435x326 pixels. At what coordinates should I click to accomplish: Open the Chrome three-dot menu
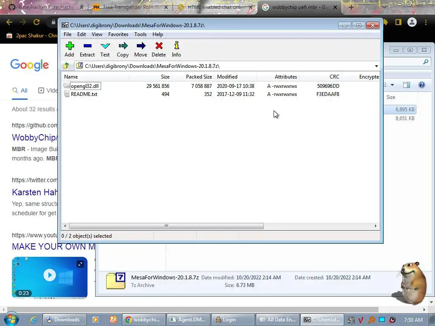click(426, 22)
